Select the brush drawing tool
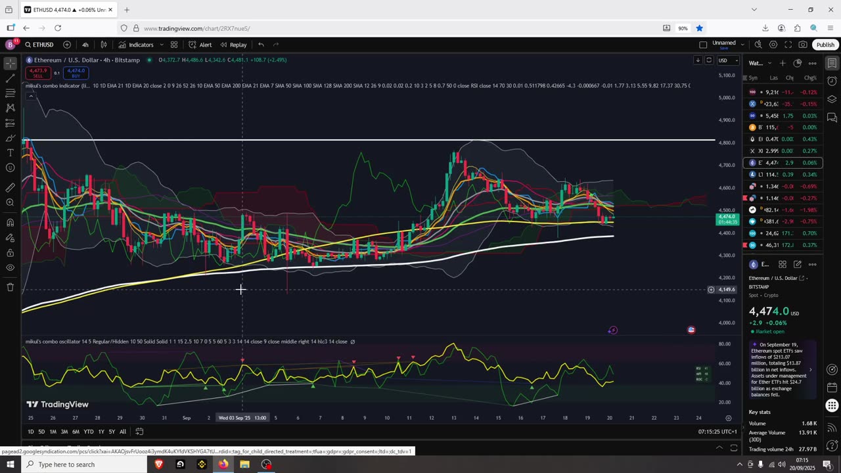The image size is (841, 473). point(10,138)
